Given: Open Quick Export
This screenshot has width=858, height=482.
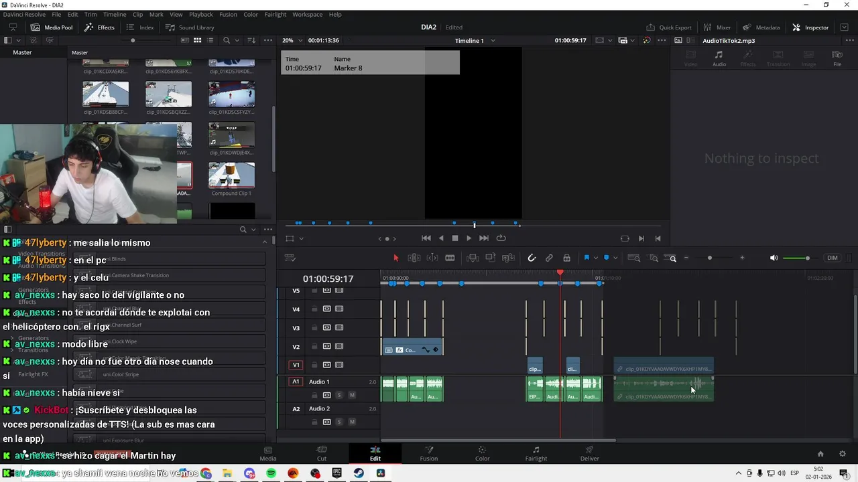Looking at the screenshot, I should 668,27.
